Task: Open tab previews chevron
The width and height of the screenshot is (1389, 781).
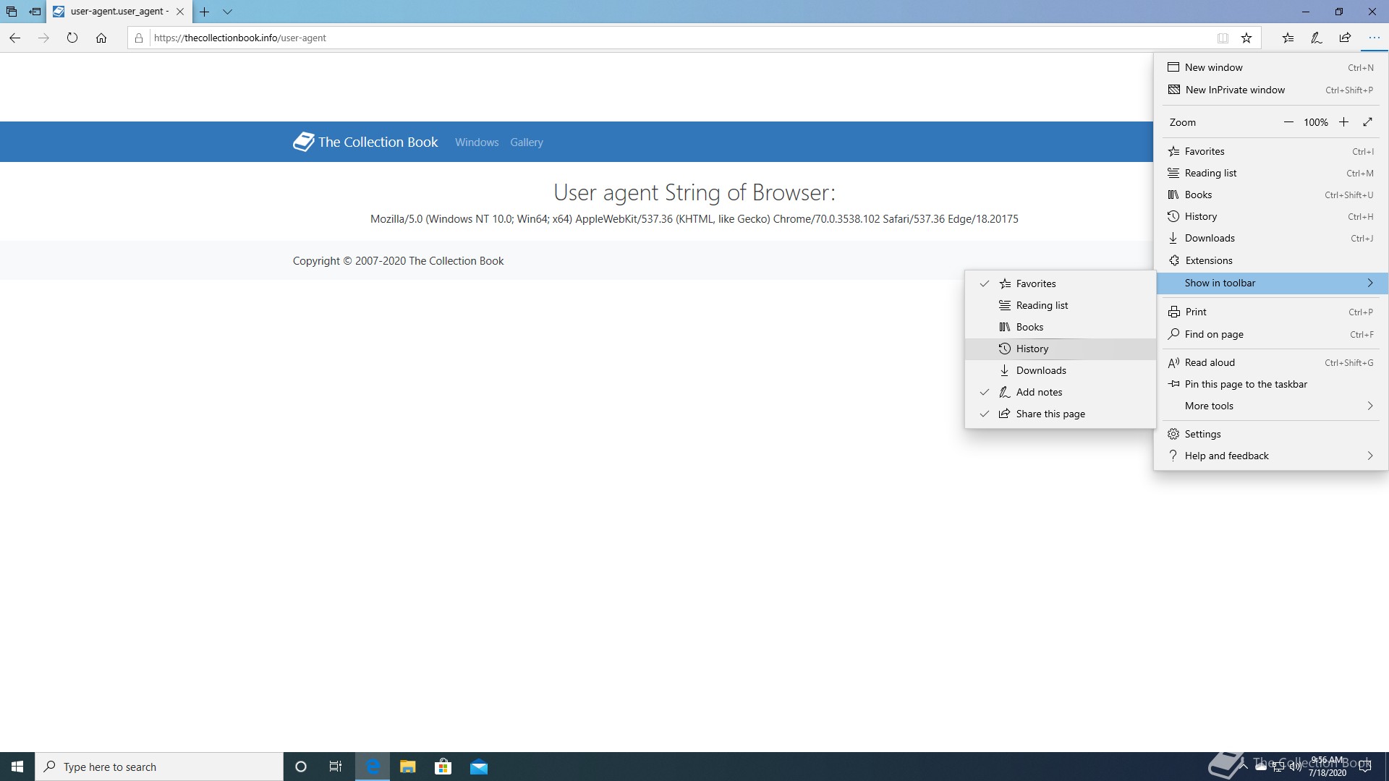Action: [x=227, y=12]
